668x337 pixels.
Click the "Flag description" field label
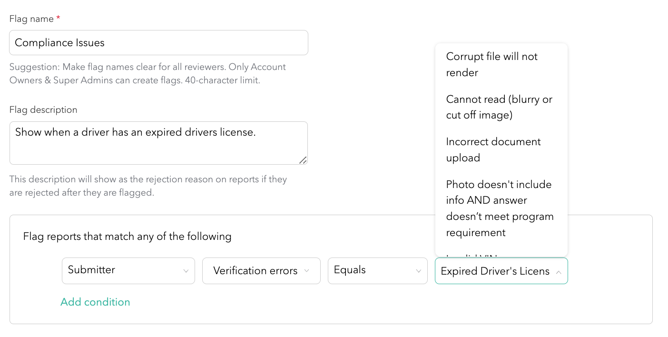[x=43, y=109]
